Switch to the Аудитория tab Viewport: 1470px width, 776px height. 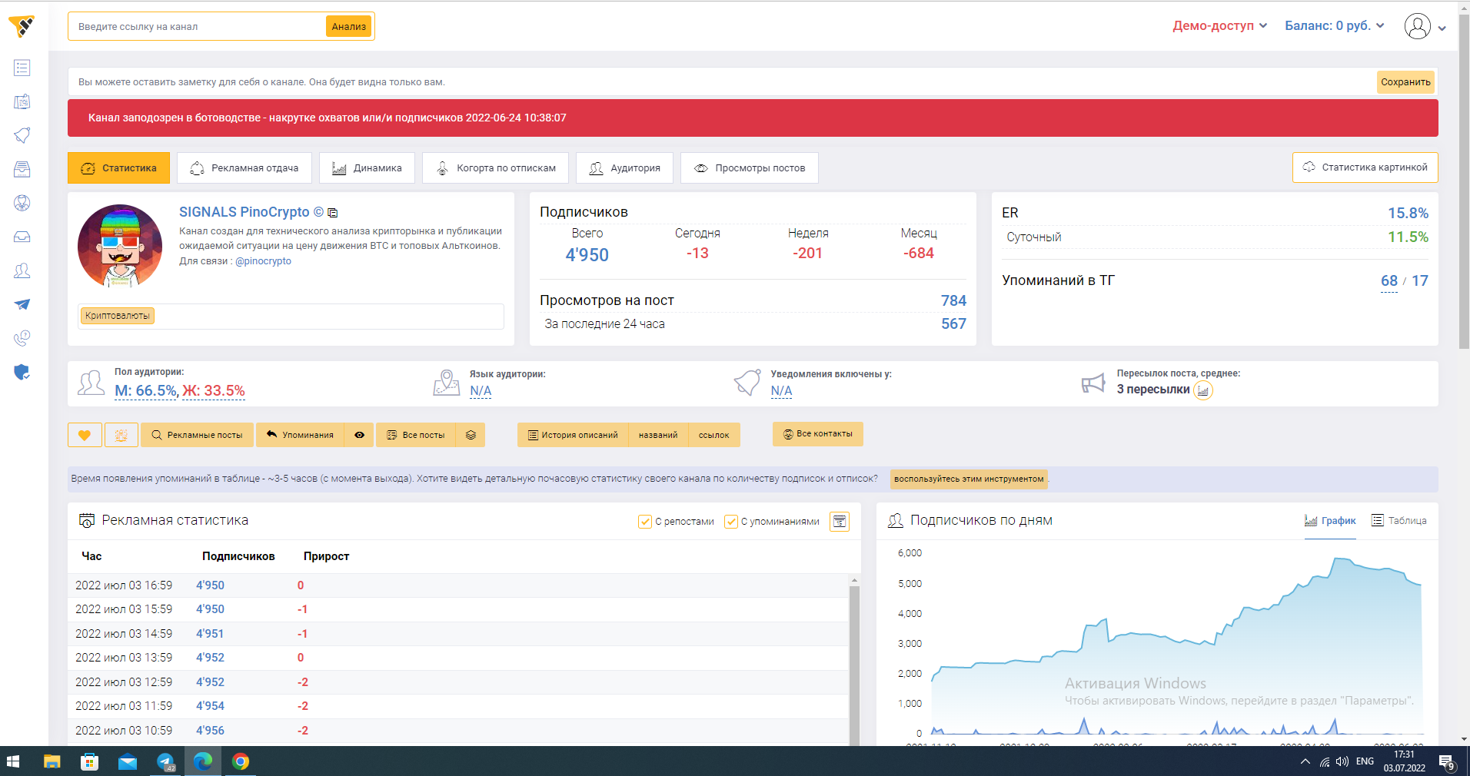[x=624, y=168]
